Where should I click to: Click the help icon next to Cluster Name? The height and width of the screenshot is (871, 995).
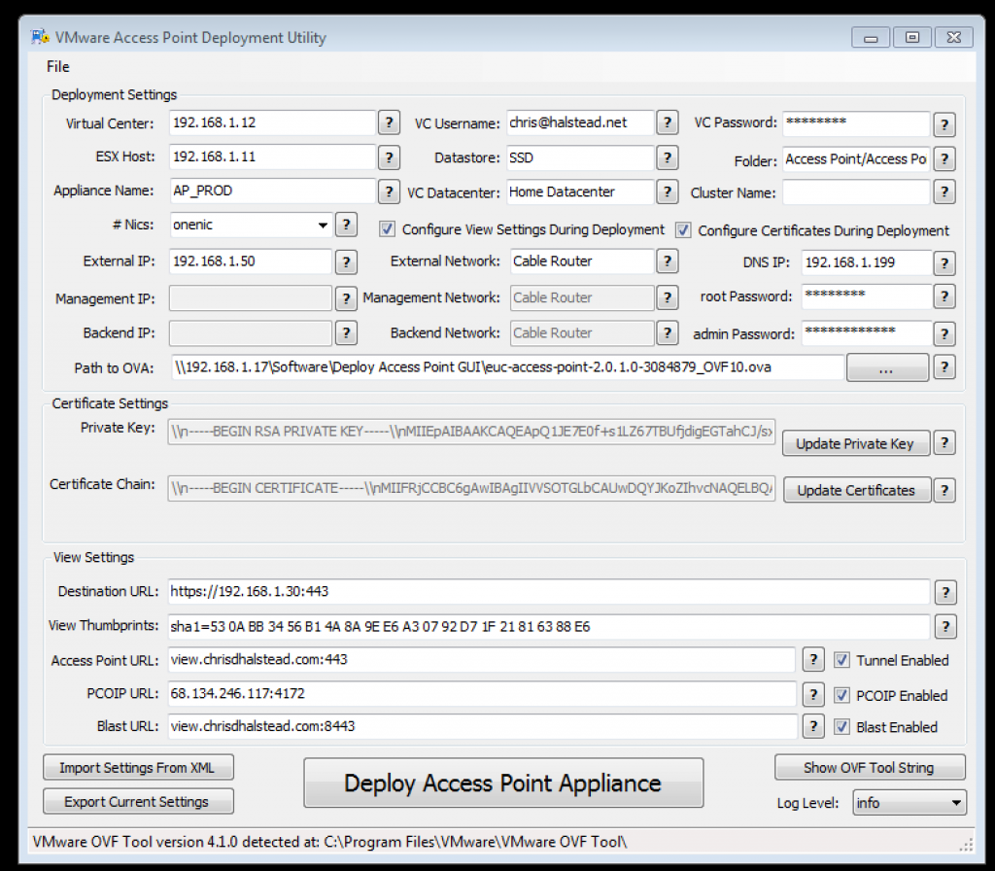click(944, 192)
